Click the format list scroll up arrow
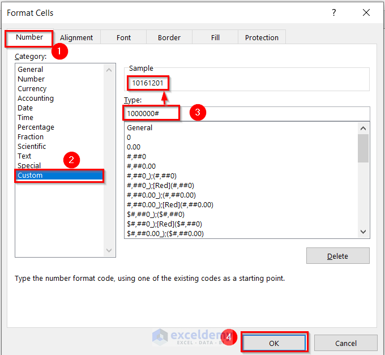 [363, 128]
